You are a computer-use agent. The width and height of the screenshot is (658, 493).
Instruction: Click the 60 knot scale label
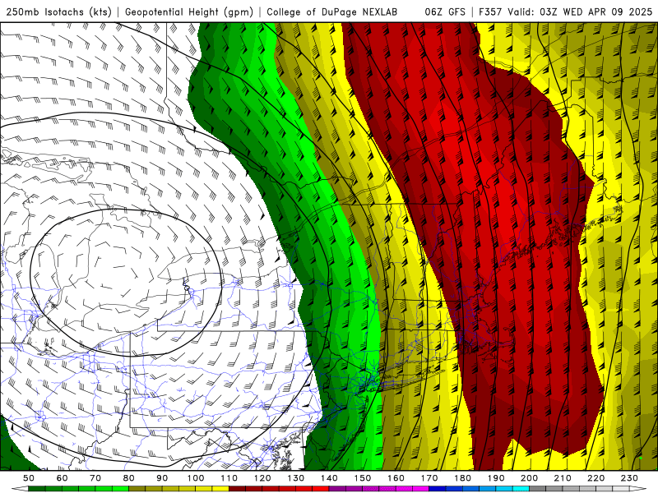coord(63,478)
